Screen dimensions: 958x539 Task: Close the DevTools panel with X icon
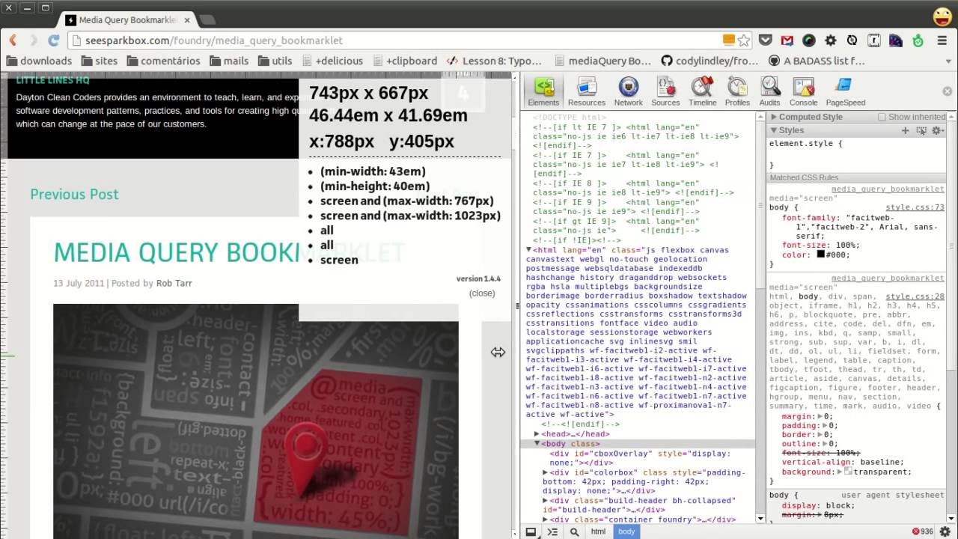tap(947, 91)
